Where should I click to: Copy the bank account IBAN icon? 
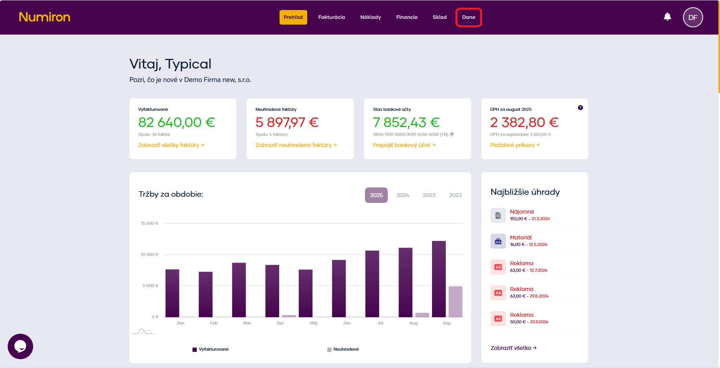tap(452, 134)
